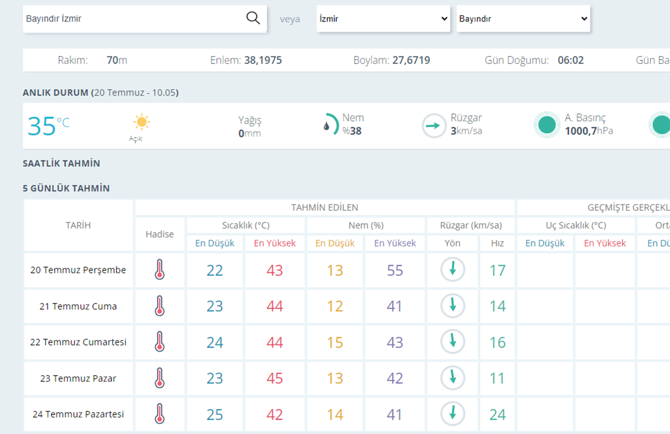Click the Gün Doğumu 06:02 value
This screenshot has height=434, width=670.
click(571, 60)
